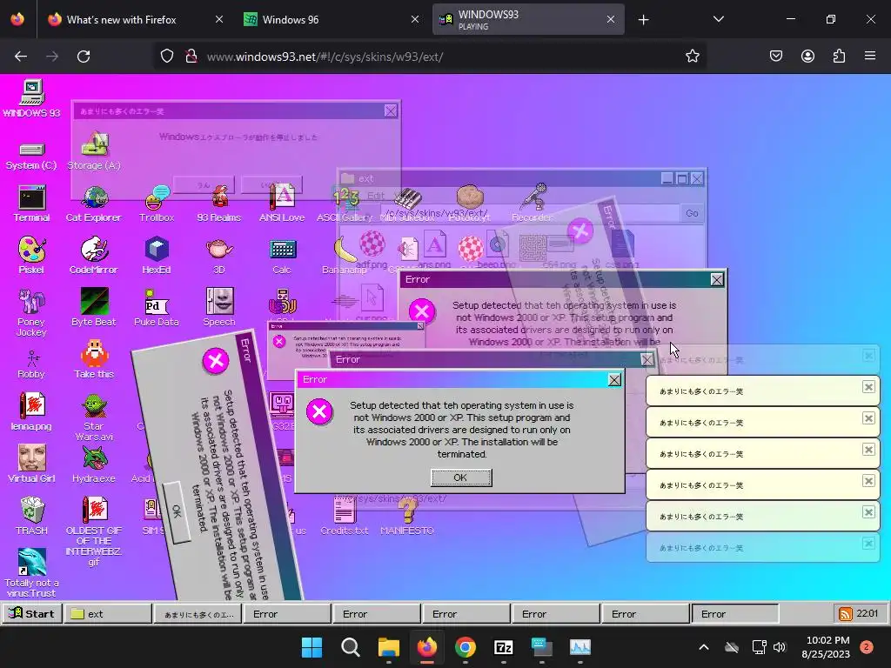Open a new Firefox tab
This screenshot has height=668, width=891.
[x=643, y=20]
